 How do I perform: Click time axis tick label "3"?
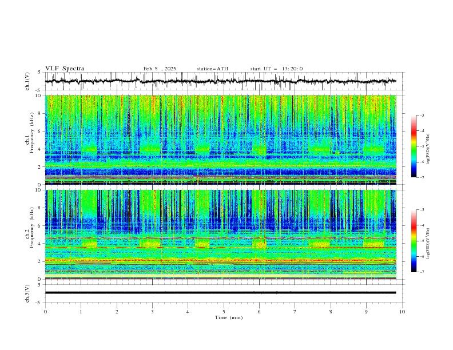152,312
